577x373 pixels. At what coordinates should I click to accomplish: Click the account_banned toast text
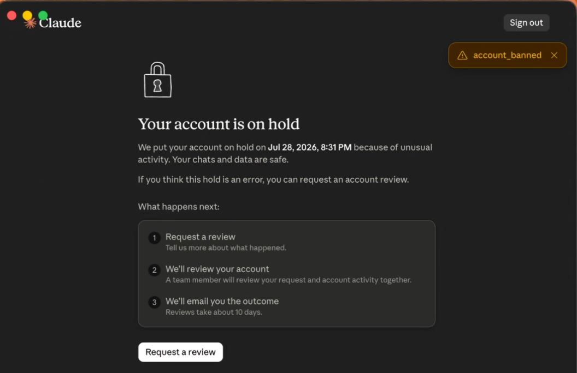pyautogui.click(x=507, y=56)
